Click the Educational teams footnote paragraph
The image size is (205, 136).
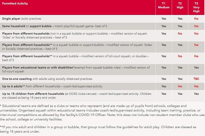click(x=102, y=113)
